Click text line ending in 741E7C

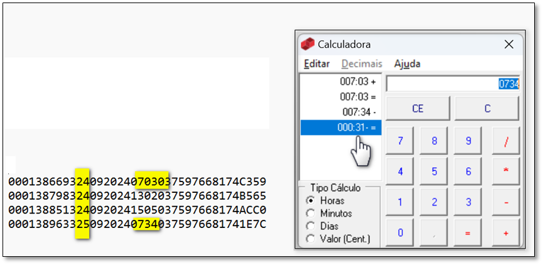point(137,224)
